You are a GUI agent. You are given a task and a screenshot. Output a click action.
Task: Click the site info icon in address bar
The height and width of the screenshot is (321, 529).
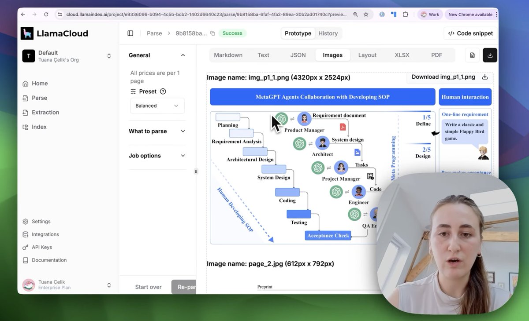(x=60, y=15)
